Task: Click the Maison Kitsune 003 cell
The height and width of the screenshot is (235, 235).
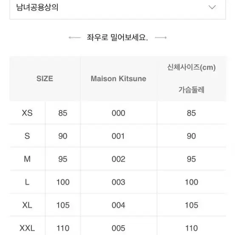Action: tap(119, 182)
